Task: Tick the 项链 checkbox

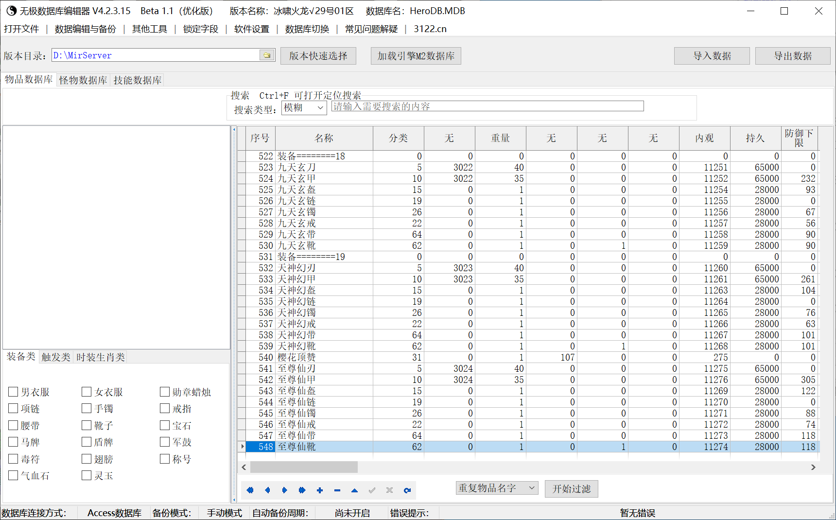Action: 14,408
